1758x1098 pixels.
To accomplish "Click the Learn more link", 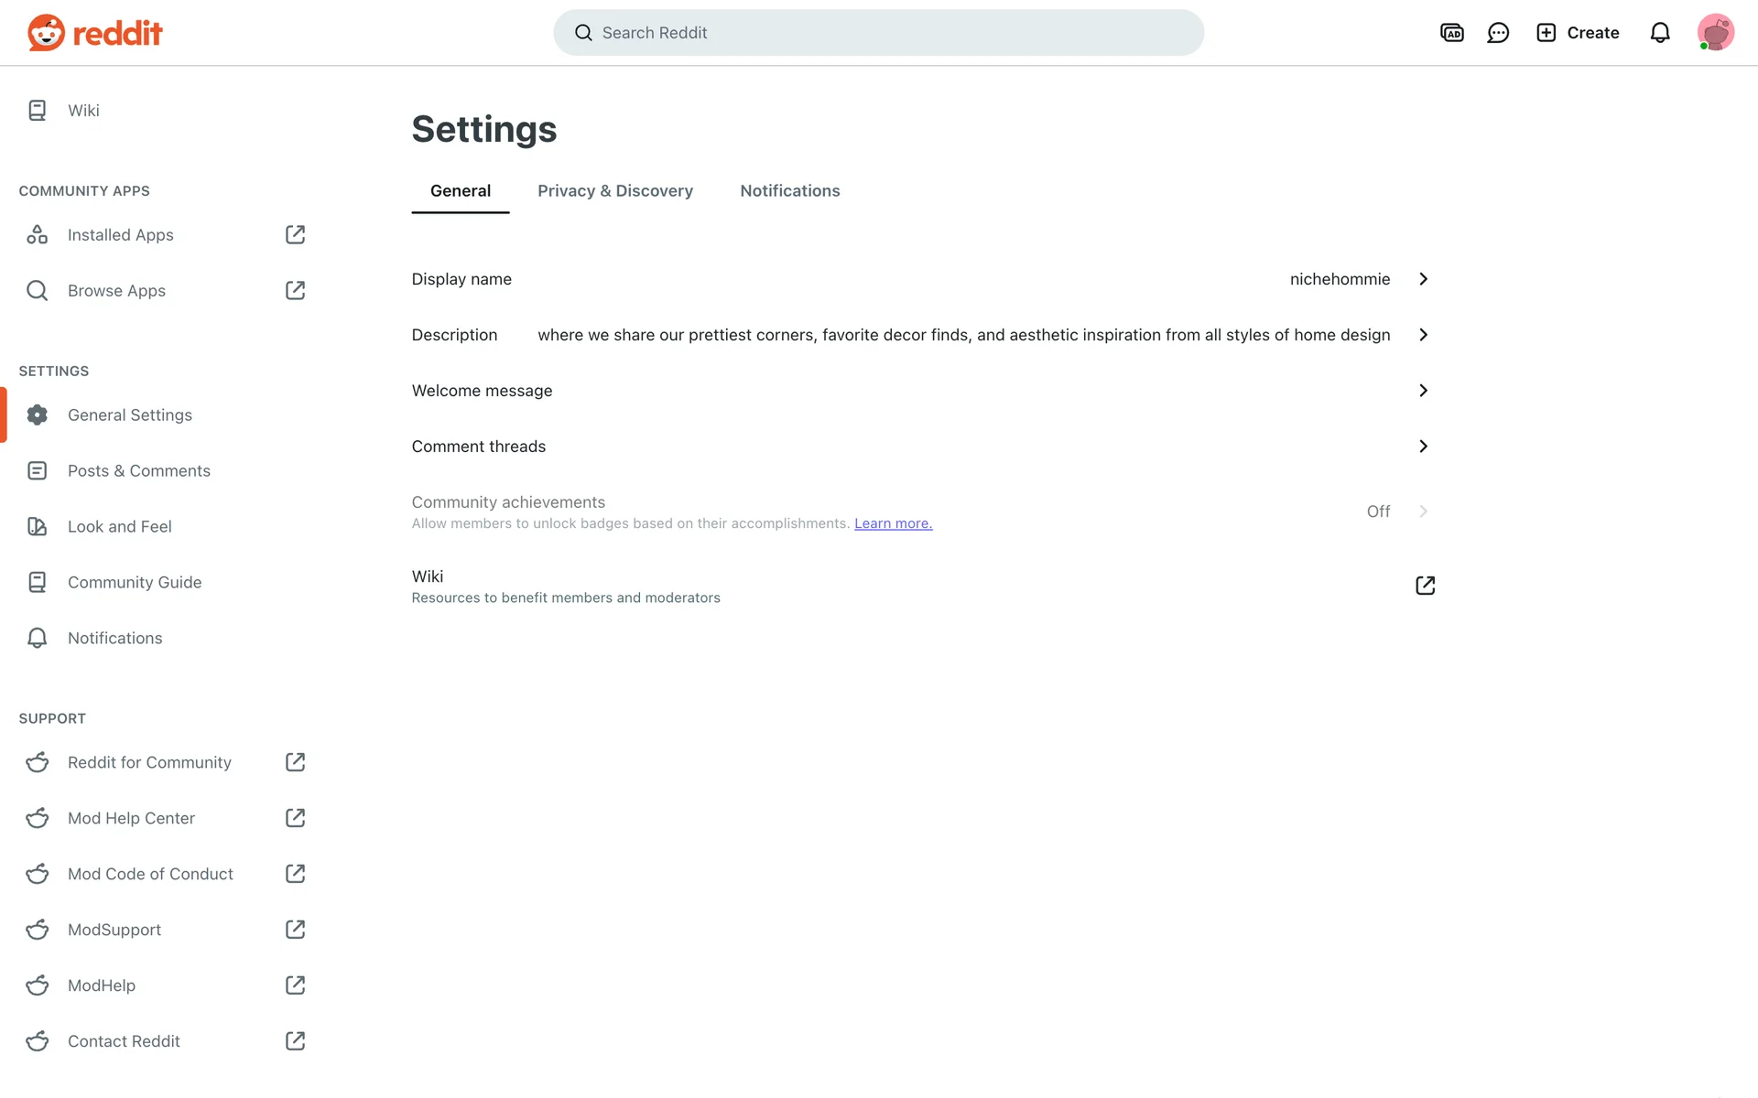I will pyautogui.click(x=893, y=523).
